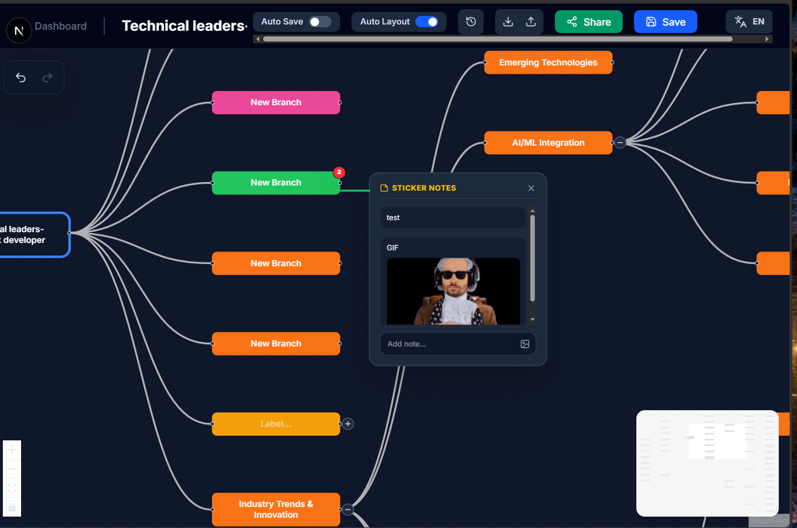Image resolution: width=797 pixels, height=528 pixels.
Task: Save the mind map
Action: [x=665, y=22]
